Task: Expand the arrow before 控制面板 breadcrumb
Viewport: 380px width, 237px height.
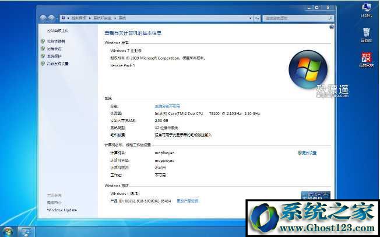Action: coord(68,18)
